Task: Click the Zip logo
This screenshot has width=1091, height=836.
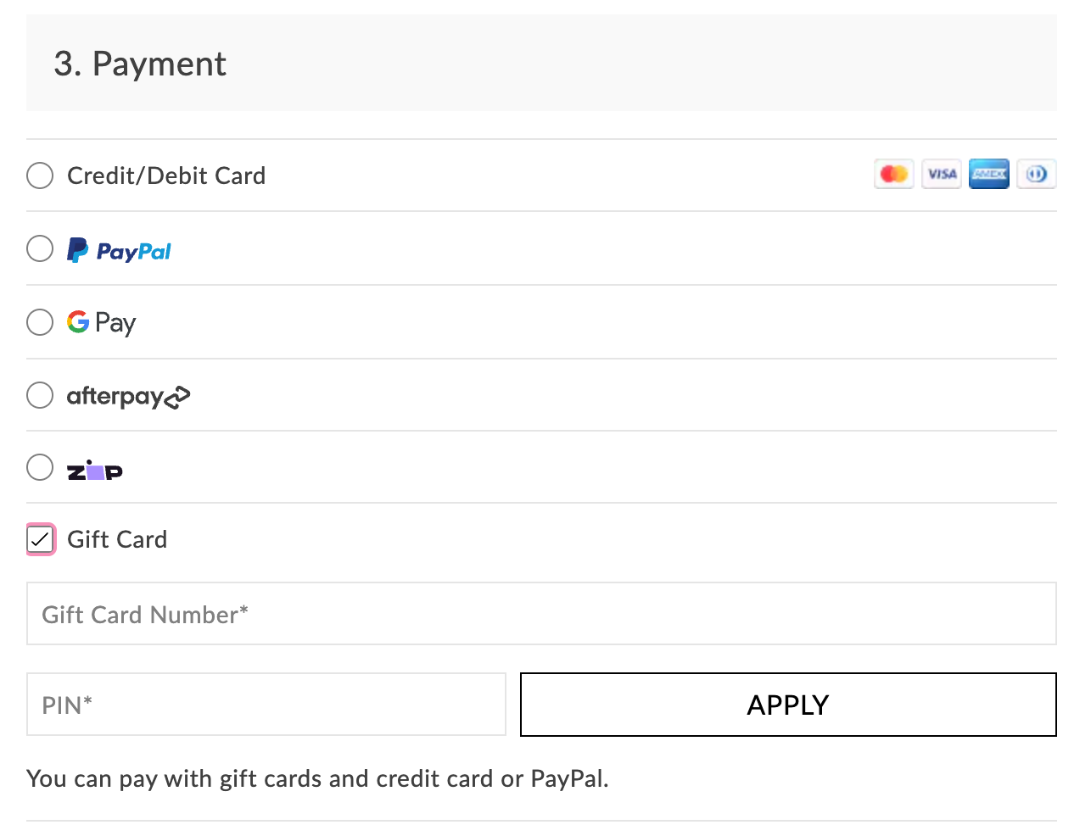Action: point(95,471)
